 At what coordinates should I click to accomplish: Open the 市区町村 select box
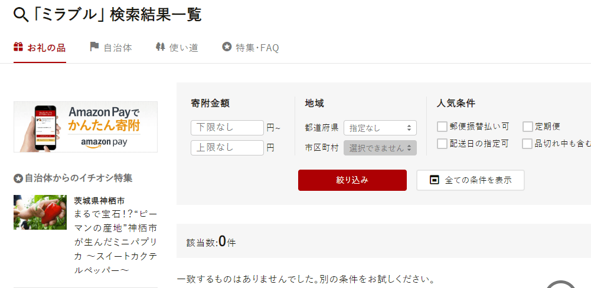(x=380, y=148)
